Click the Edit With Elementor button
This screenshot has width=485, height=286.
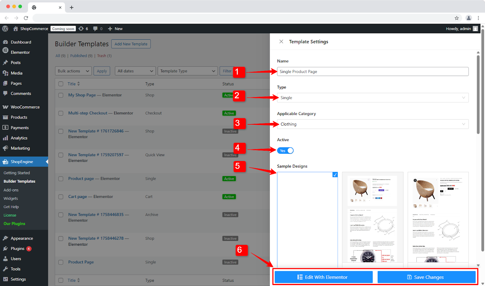(323, 277)
